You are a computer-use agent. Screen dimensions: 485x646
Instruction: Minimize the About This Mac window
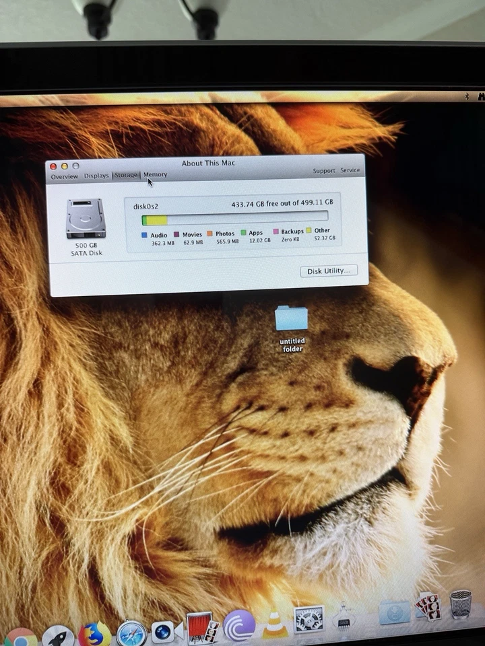65,166
